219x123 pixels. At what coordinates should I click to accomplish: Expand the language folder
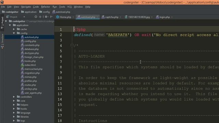click(14, 113)
